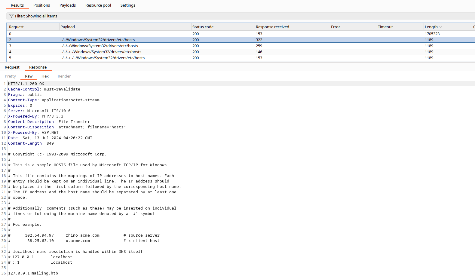
Task: Click the Expires: 0 header line
Action: pos(20,106)
